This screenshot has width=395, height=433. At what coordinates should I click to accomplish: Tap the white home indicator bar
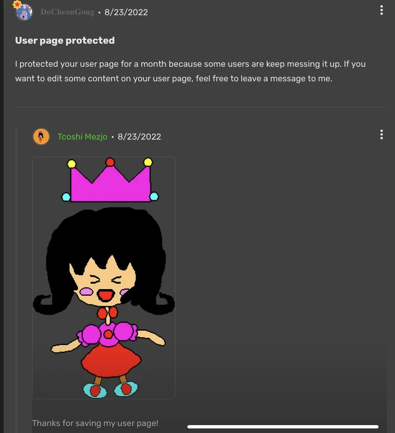(x=283, y=427)
